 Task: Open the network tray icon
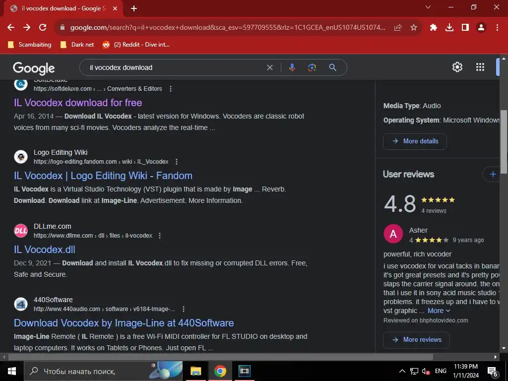[x=414, y=371]
